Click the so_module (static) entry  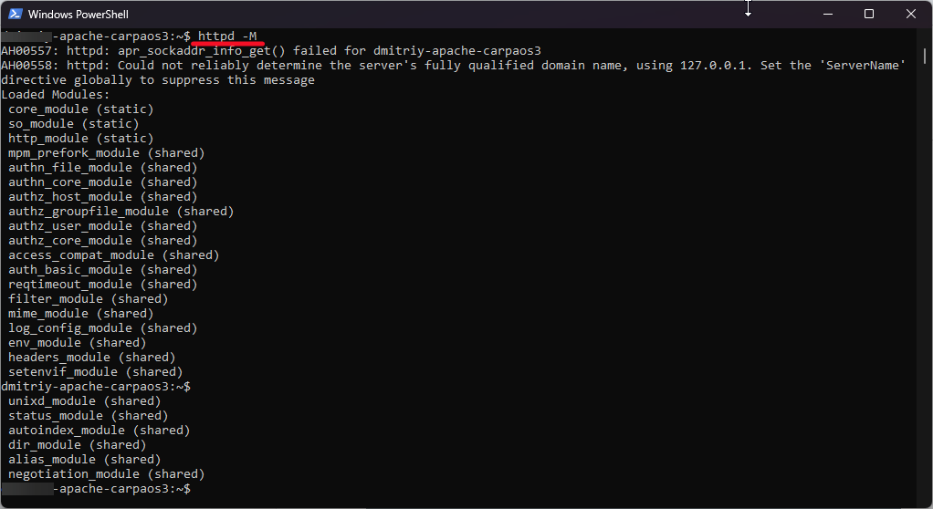click(73, 124)
